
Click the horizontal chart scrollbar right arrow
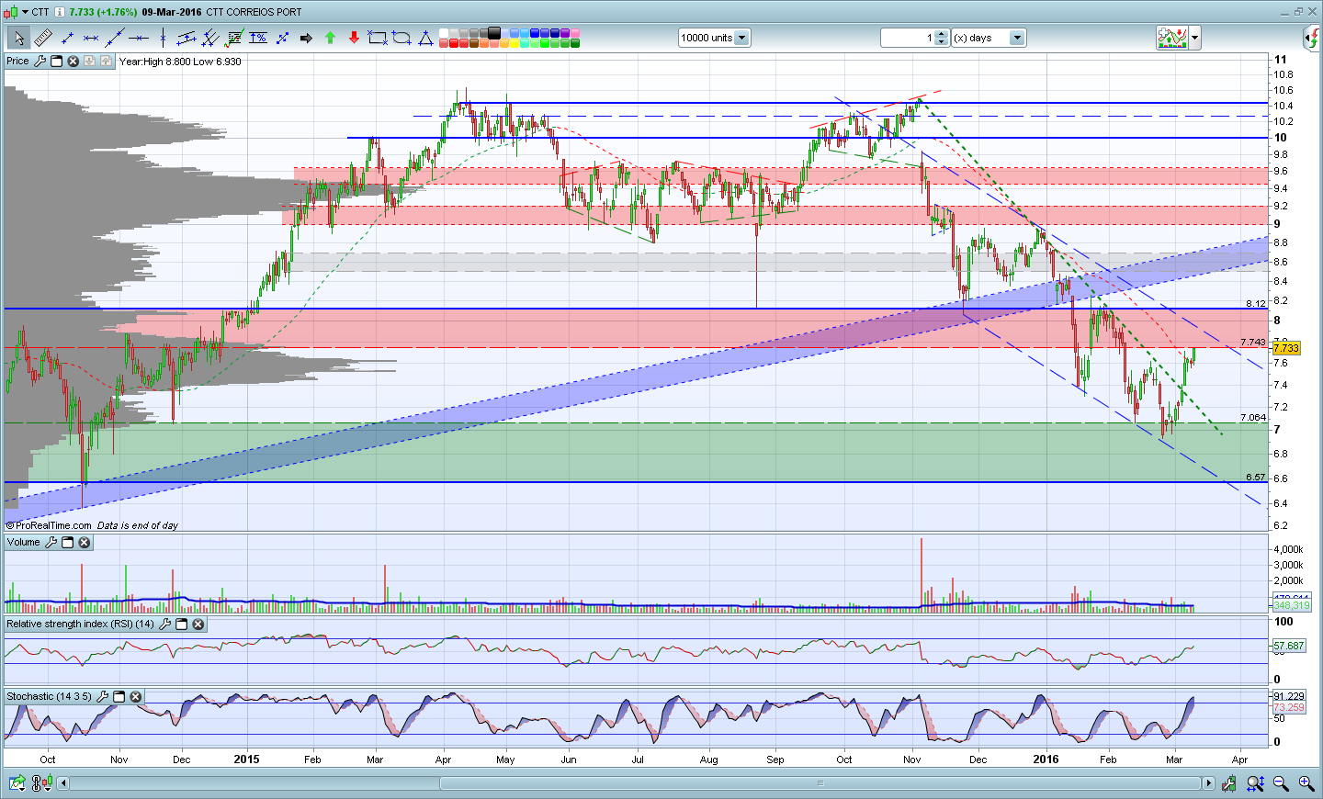(x=1208, y=783)
